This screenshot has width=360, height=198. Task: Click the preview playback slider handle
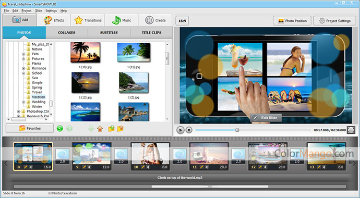[x=237, y=130]
